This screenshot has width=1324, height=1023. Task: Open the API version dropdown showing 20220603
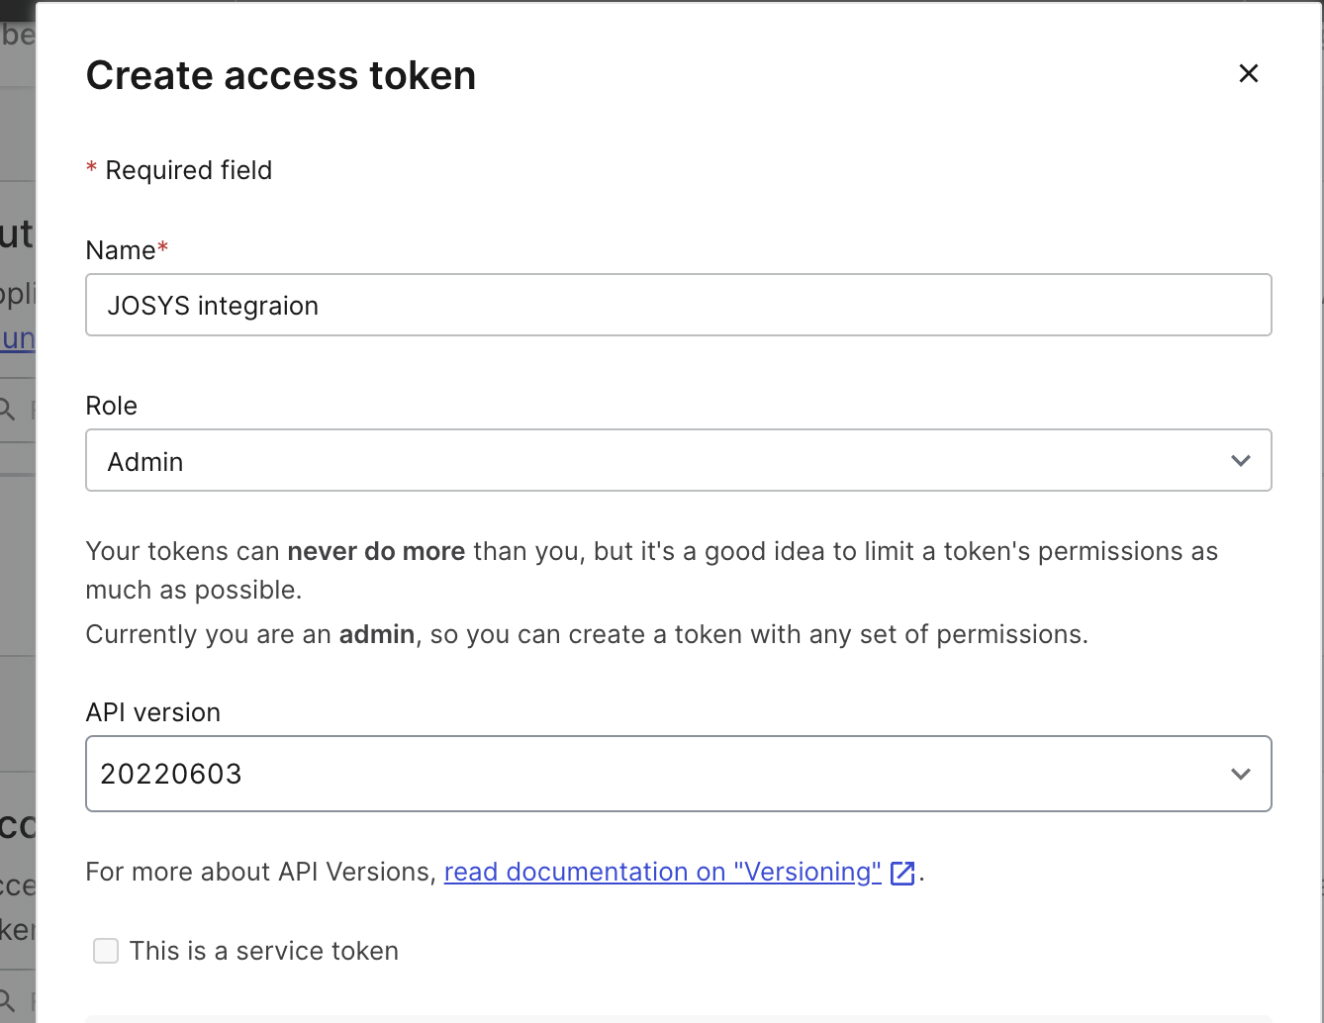[x=678, y=774]
